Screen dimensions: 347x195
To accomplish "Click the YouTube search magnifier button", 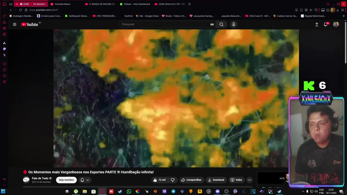I will click(x=221, y=24).
